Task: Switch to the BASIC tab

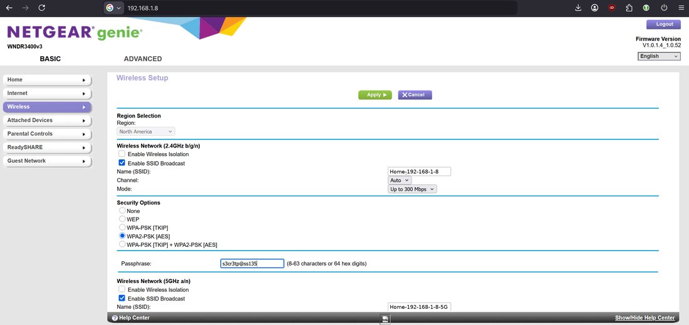Action: (50, 59)
